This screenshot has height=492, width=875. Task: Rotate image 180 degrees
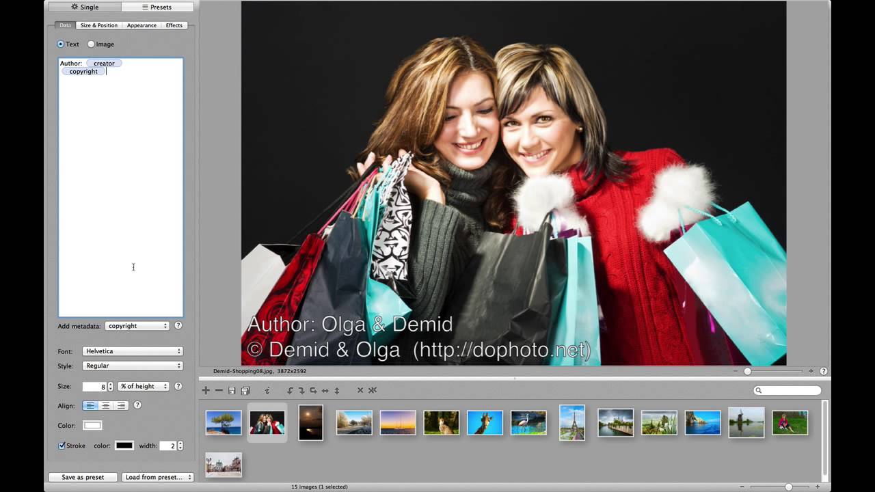coord(313,390)
